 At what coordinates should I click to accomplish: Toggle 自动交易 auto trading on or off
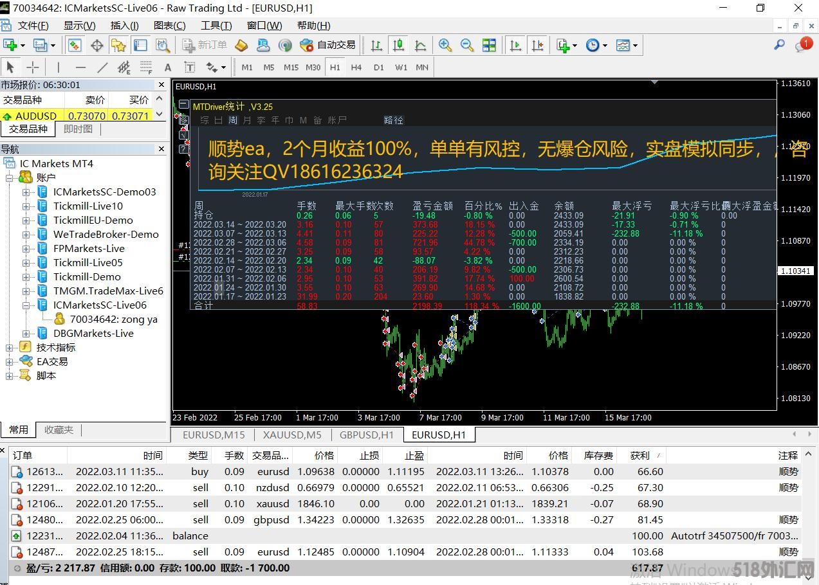pyautogui.click(x=327, y=45)
